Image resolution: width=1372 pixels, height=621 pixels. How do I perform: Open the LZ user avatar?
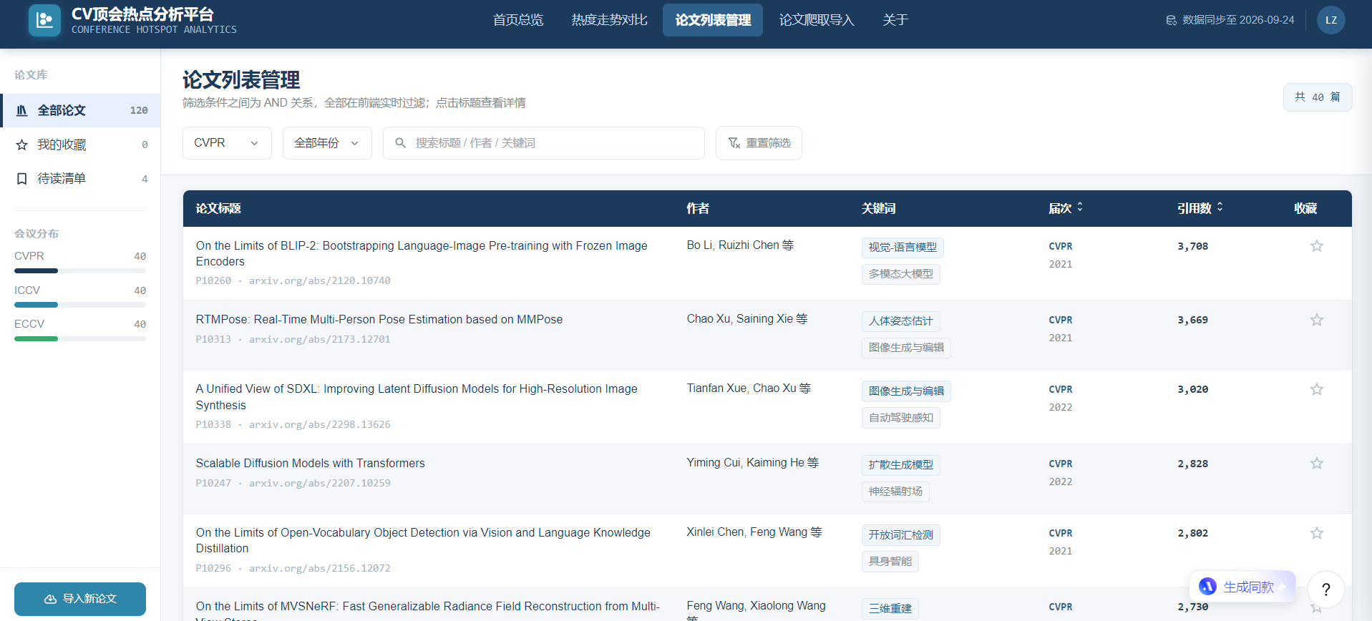pos(1330,20)
